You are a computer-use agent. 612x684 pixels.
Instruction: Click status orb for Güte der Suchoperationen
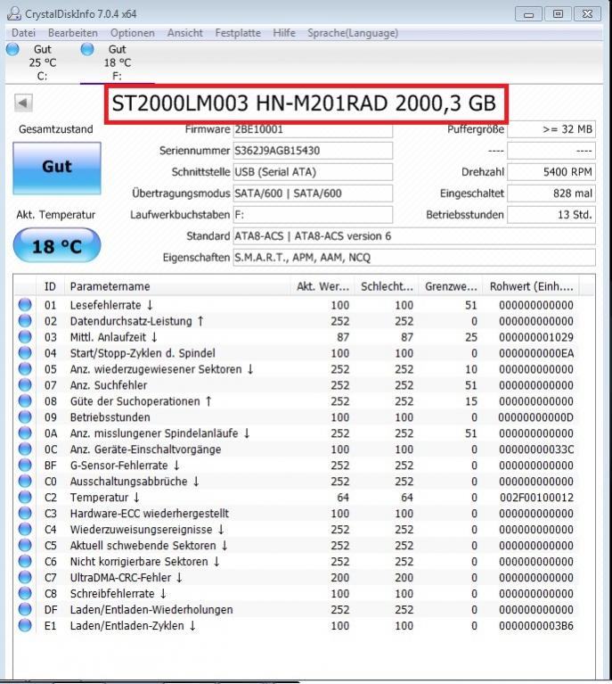[25, 401]
